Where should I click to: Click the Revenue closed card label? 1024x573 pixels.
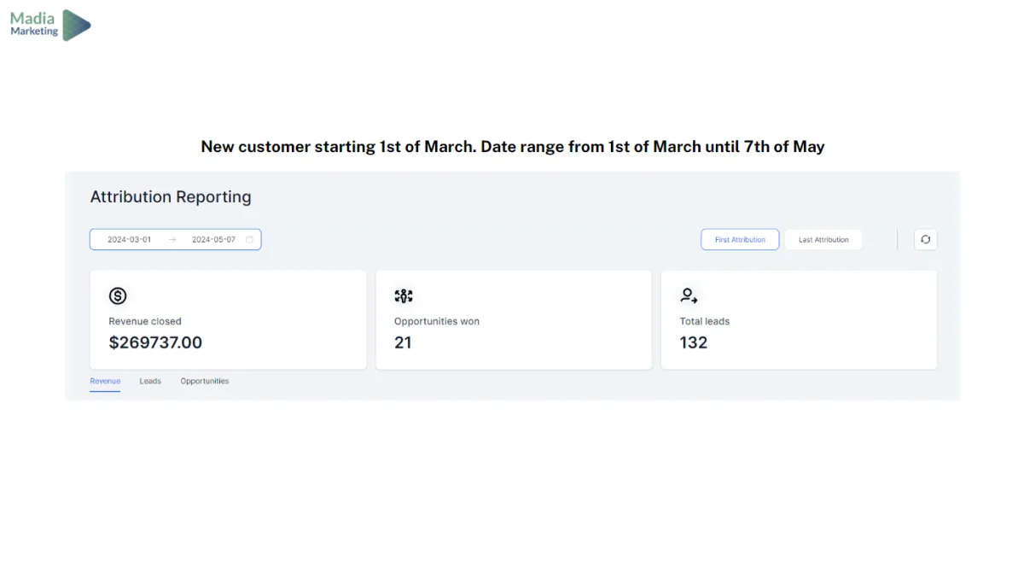[x=145, y=321]
